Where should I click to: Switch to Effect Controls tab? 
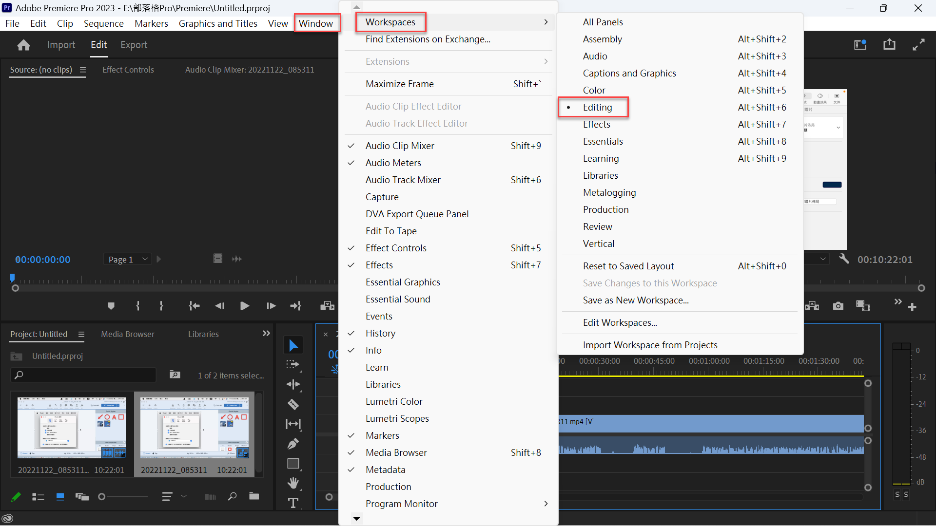128,70
